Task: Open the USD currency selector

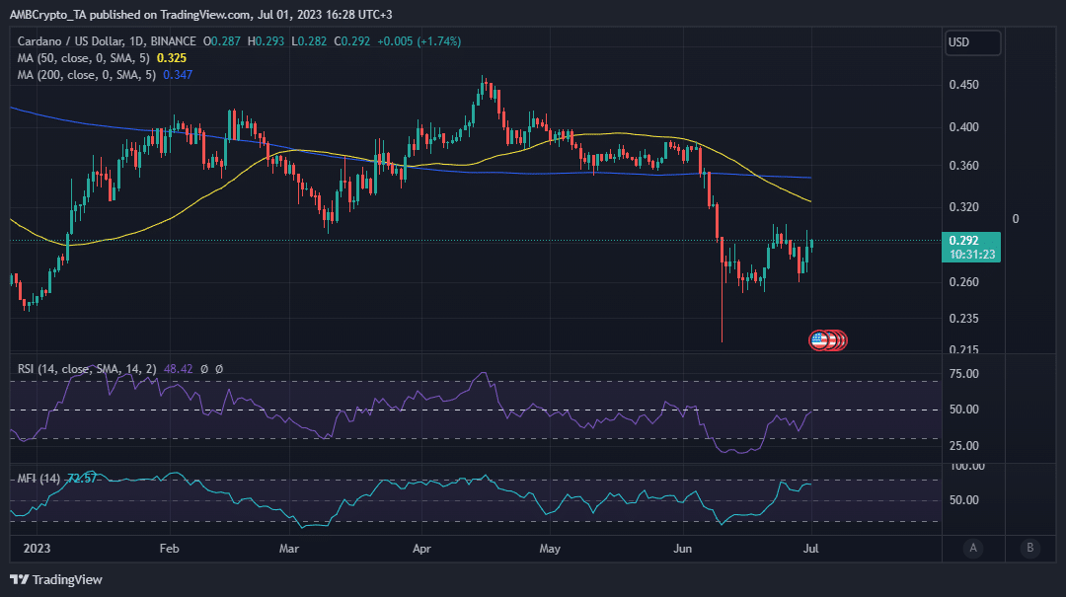Action: point(972,42)
